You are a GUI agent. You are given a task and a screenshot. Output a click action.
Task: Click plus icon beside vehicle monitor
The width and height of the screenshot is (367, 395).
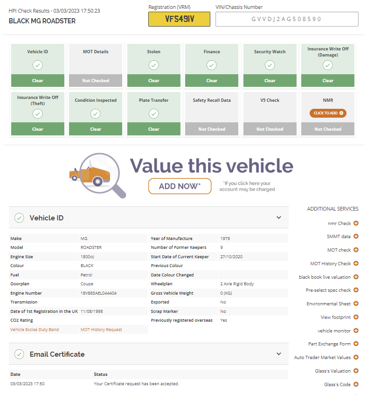(356, 331)
